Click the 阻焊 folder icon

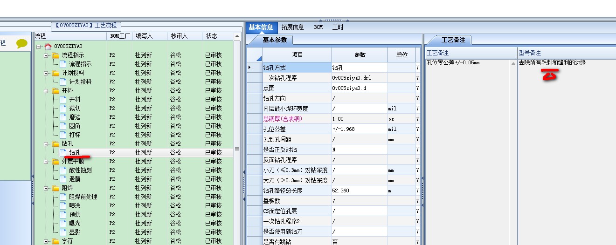coord(56,188)
